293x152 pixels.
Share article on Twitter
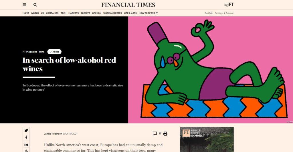pyautogui.click(x=26, y=130)
